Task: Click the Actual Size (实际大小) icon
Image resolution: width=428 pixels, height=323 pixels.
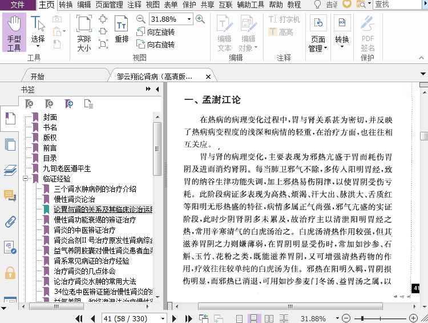Action: click(84, 33)
